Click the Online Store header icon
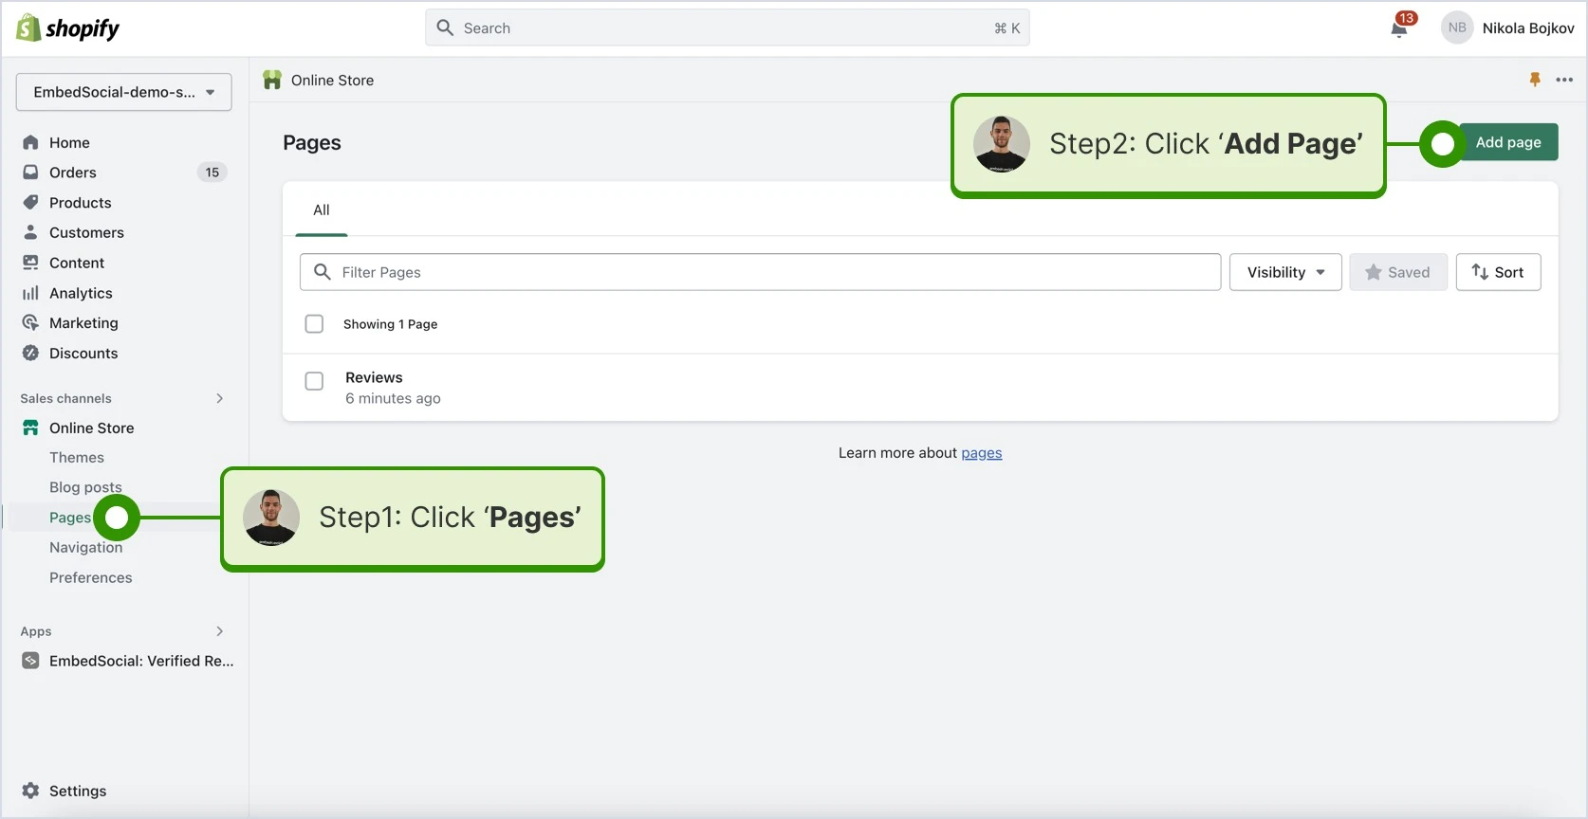 pos(272,80)
